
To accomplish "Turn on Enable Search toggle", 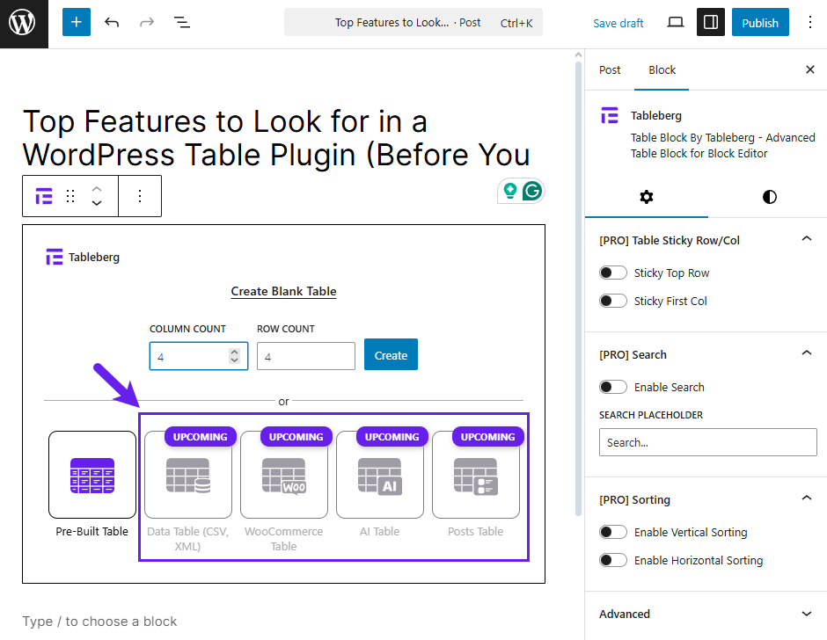I will click(613, 387).
